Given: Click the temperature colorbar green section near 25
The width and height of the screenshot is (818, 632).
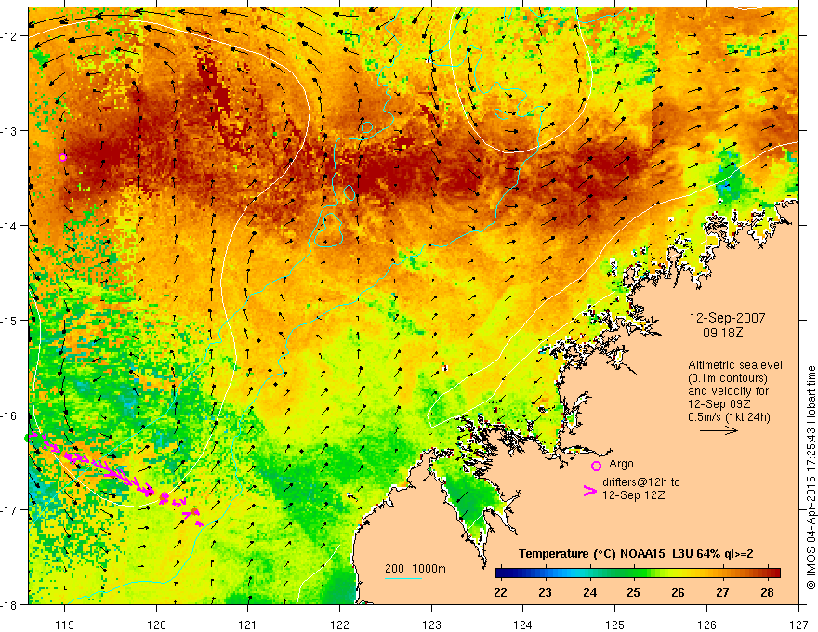Looking at the screenshot, I should click(634, 573).
